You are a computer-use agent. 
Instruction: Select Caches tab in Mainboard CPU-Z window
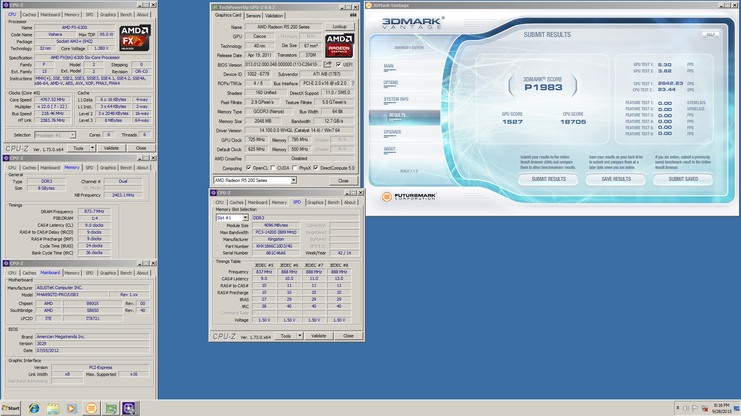[x=29, y=273]
